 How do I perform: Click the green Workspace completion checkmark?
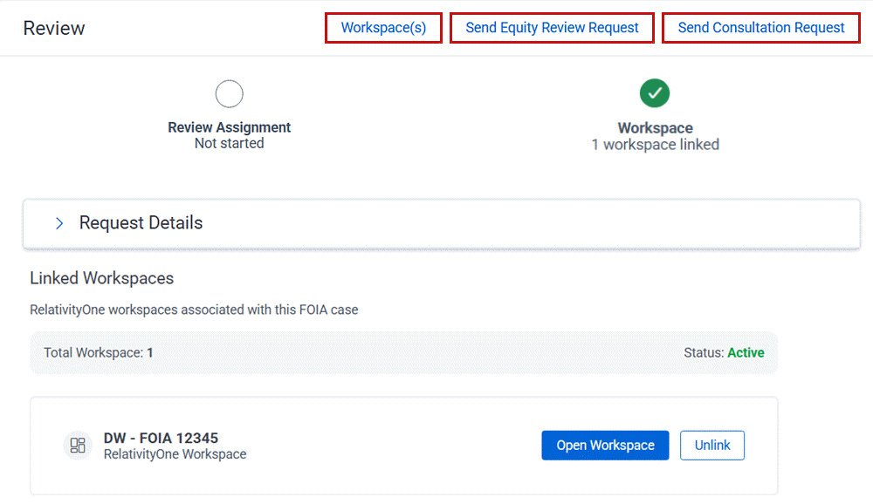click(654, 93)
